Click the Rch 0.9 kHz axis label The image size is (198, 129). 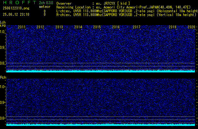(x=2, y=102)
